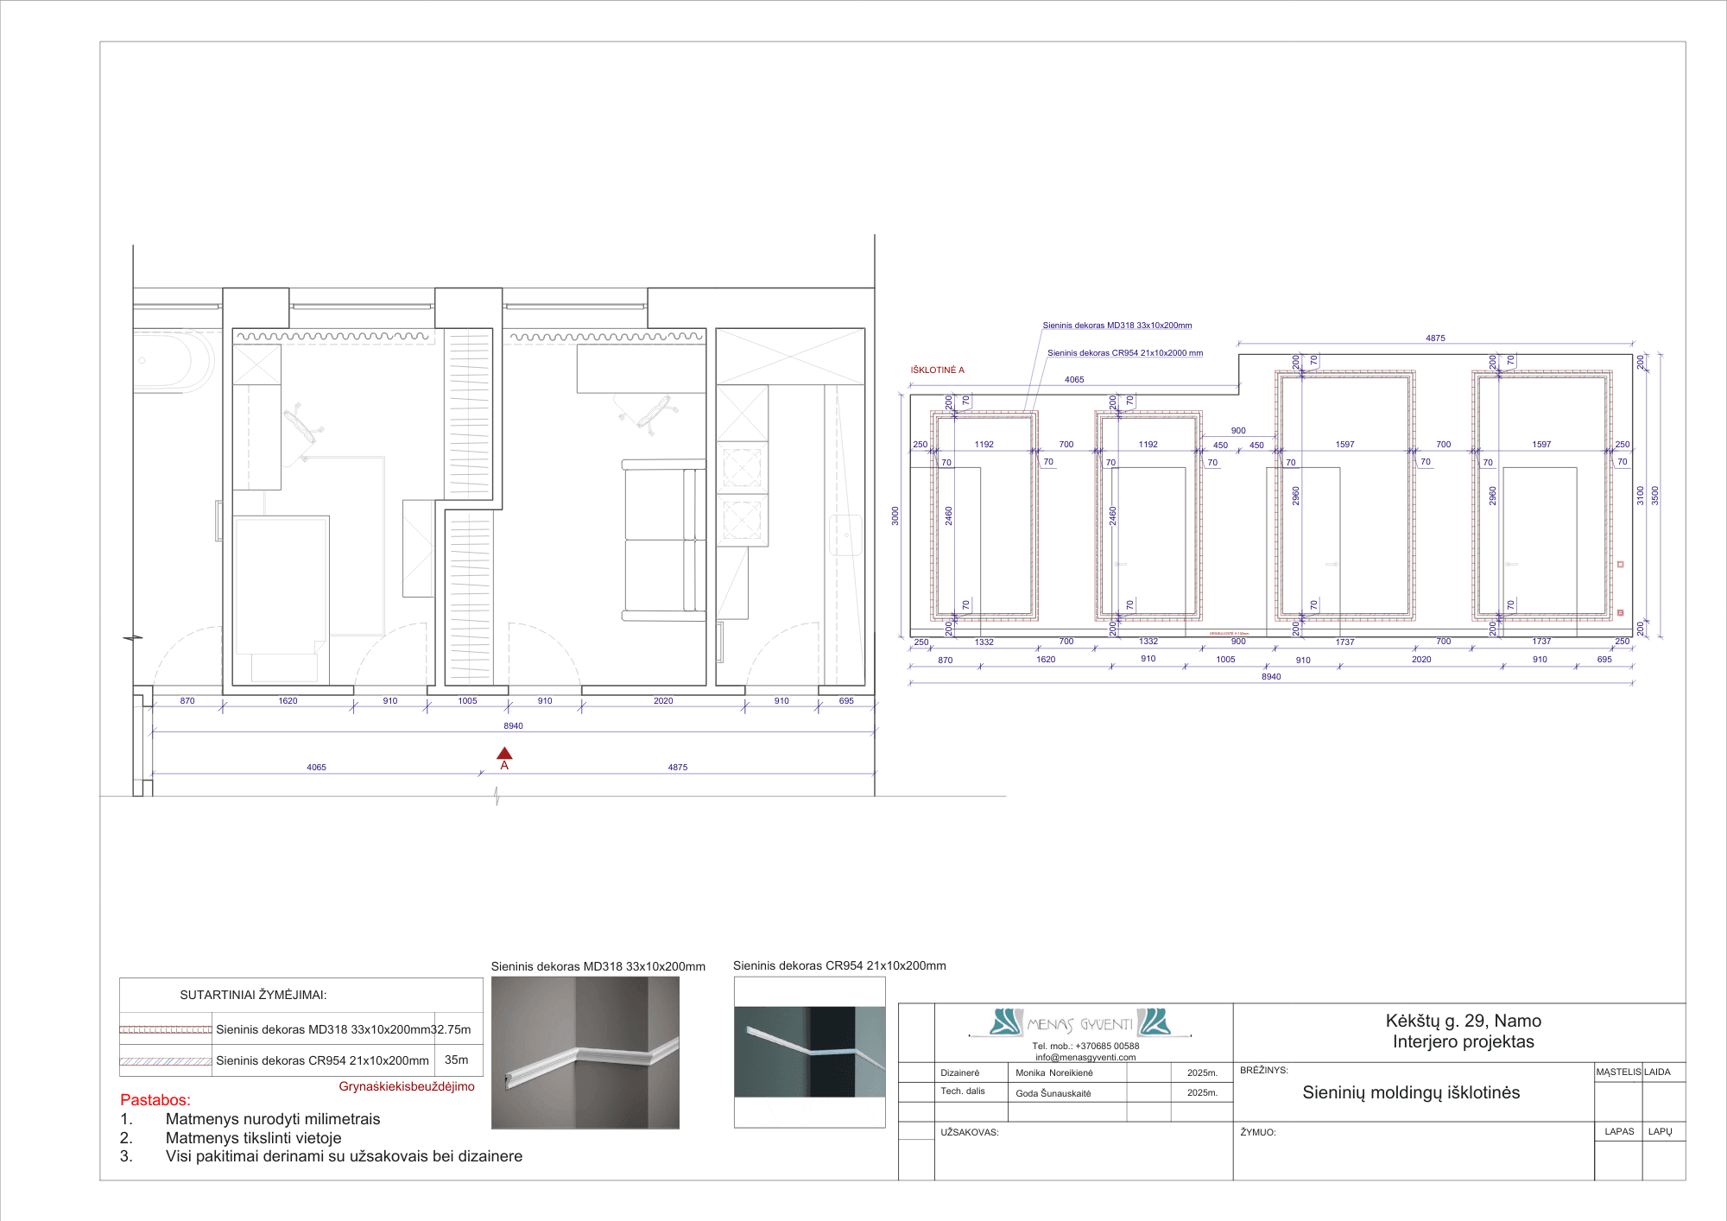
Task: Click the Pastabos red heading
Action: (155, 1100)
